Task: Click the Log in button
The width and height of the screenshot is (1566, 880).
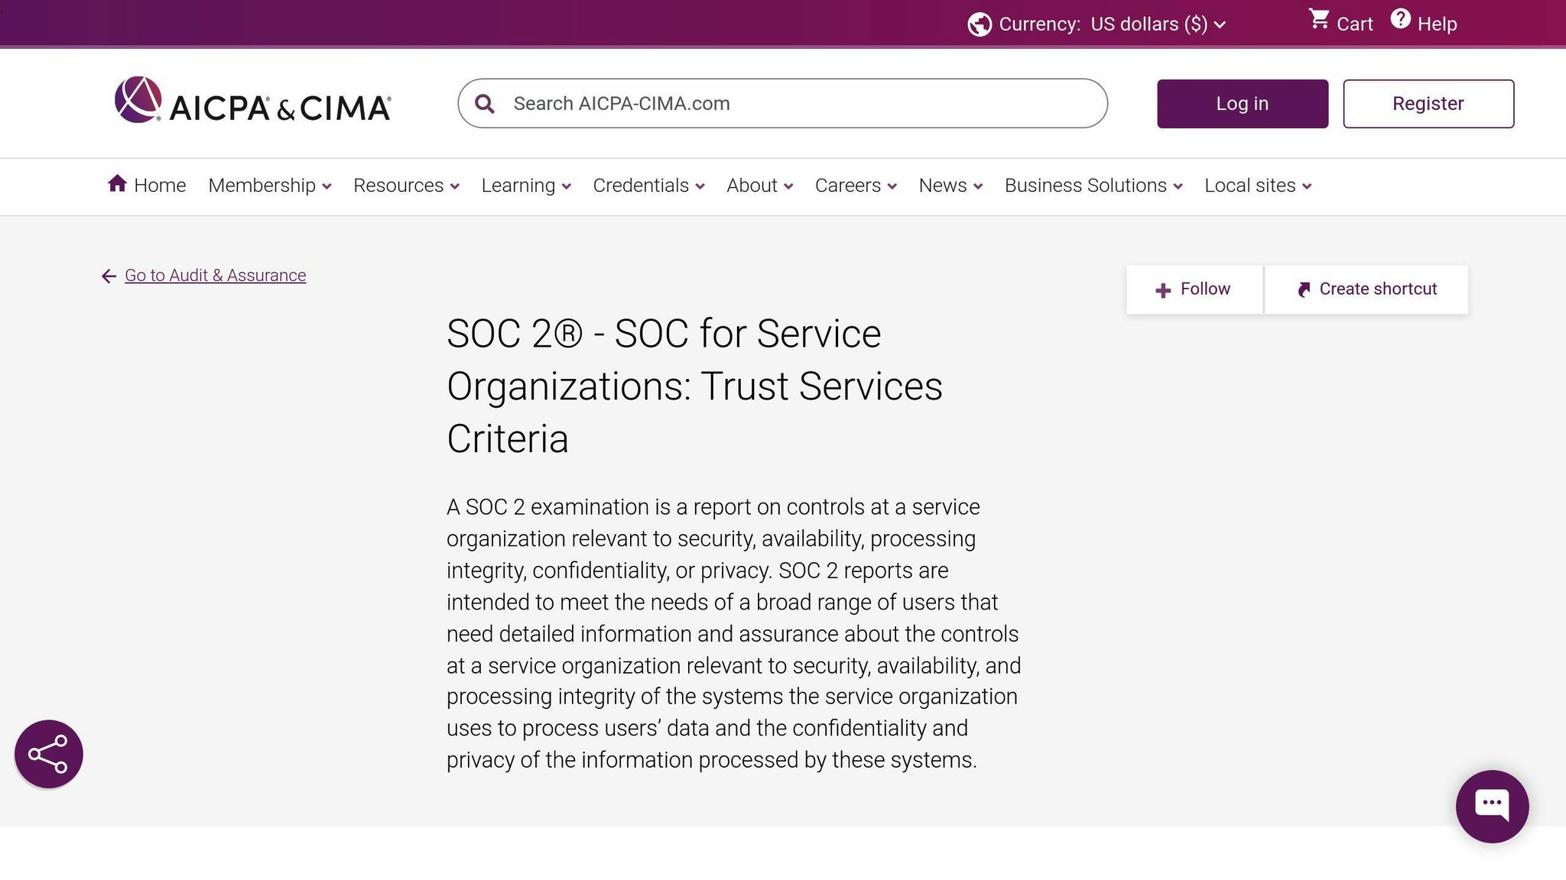Action: point(1242,103)
